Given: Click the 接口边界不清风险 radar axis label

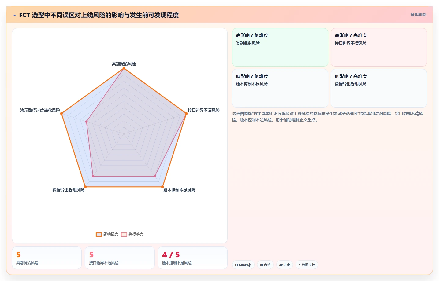Looking at the screenshot, I should [204, 110].
